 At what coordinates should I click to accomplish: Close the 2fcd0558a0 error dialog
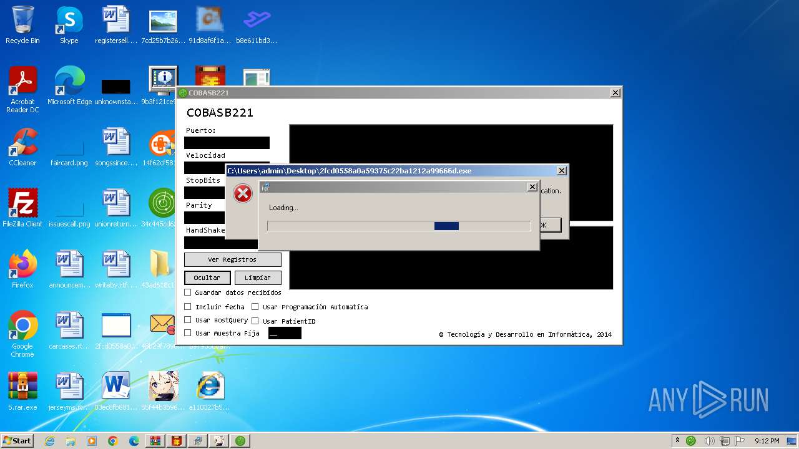561,170
